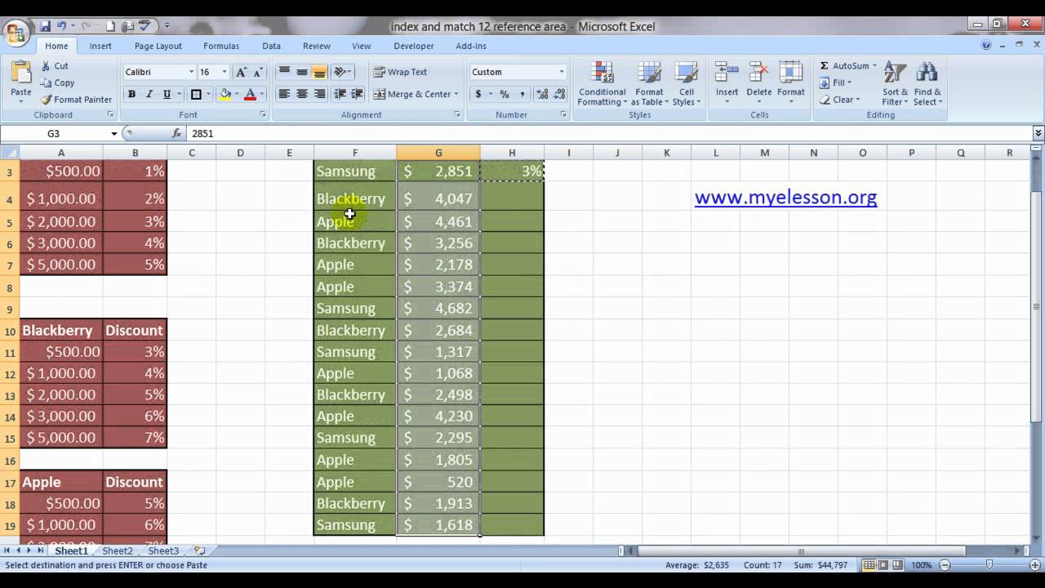Expand the Fill options dropdown
The width and height of the screenshot is (1045, 588).
[849, 82]
